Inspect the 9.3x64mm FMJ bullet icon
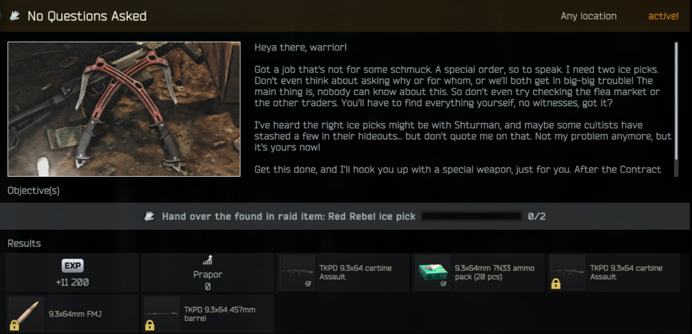Viewport: 692px width, 334px height. 26,314
